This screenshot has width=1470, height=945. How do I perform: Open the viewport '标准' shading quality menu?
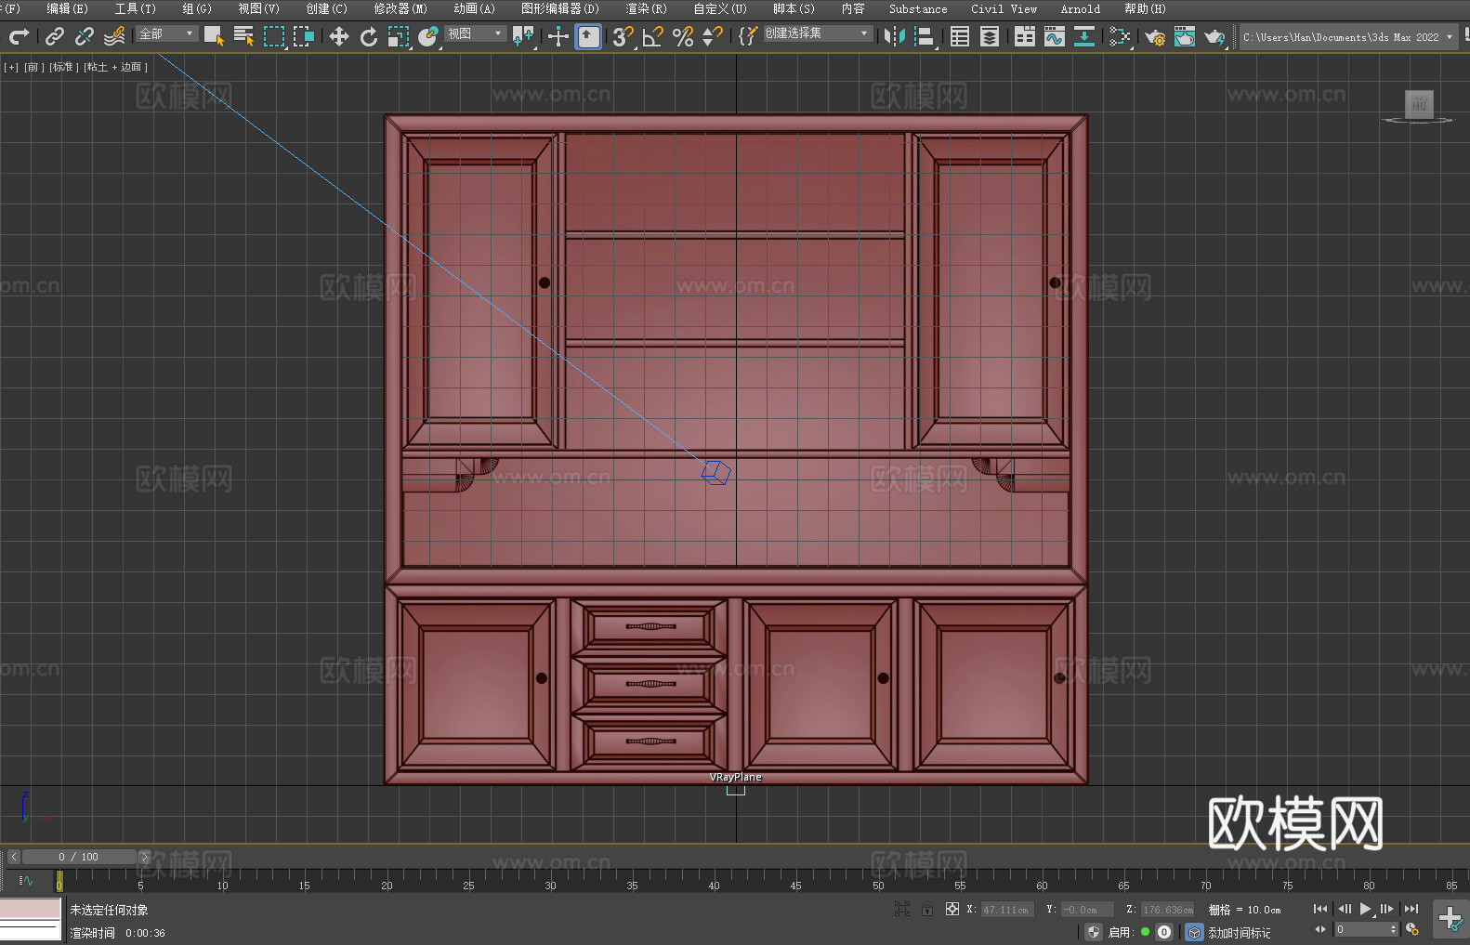[x=64, y=67]
